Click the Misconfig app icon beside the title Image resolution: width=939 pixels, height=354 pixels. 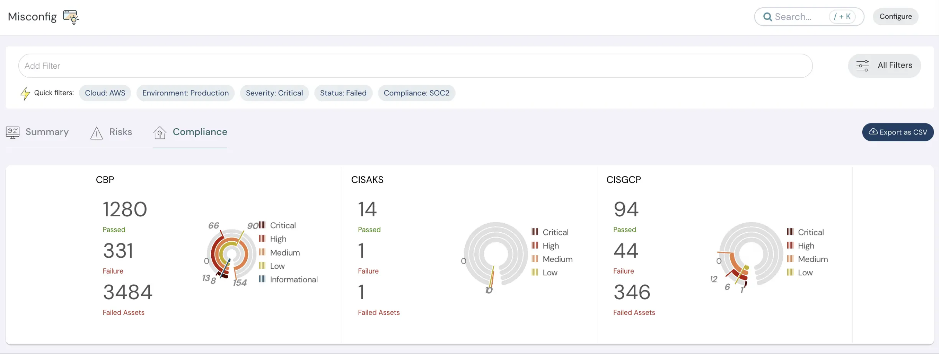click(x=70, y=17)
